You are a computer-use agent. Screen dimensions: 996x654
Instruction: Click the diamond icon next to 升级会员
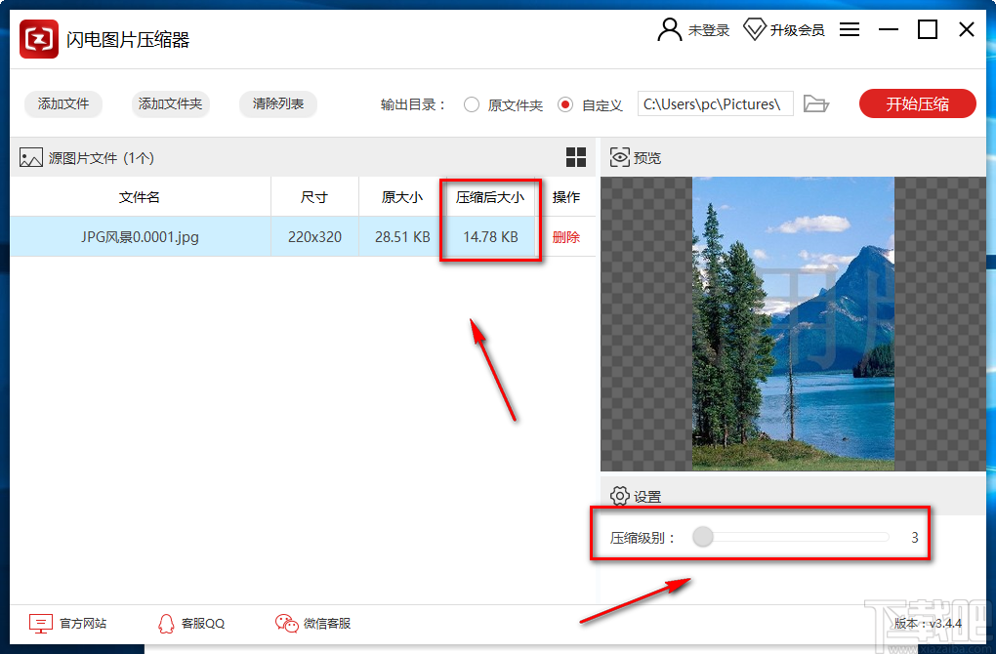(x=754, y=30)
